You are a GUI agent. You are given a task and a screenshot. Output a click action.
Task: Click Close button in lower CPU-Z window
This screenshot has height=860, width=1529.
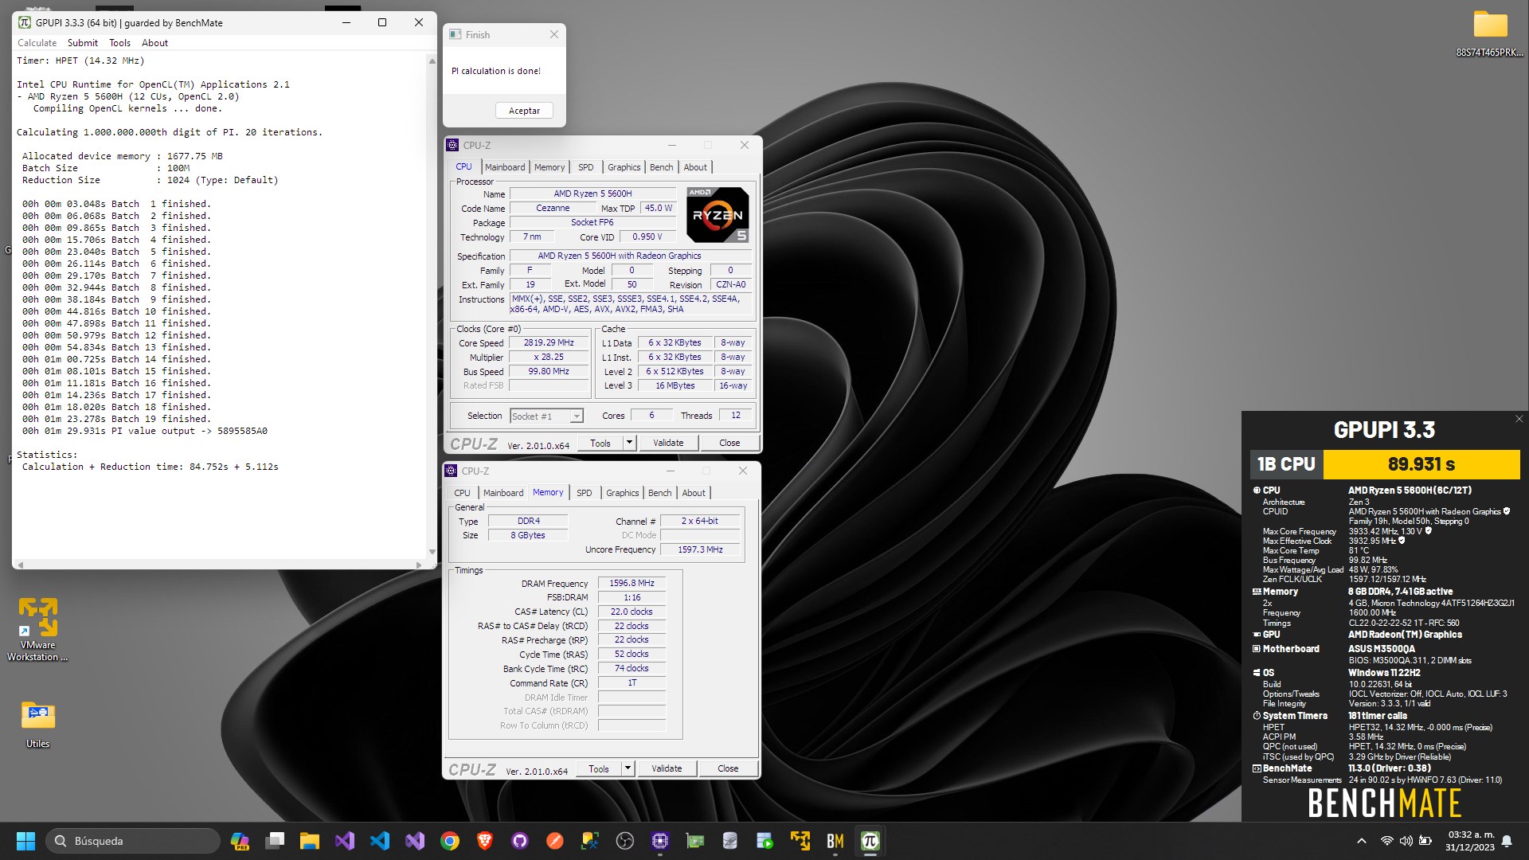pyautogui.click(x=728, y=769)
